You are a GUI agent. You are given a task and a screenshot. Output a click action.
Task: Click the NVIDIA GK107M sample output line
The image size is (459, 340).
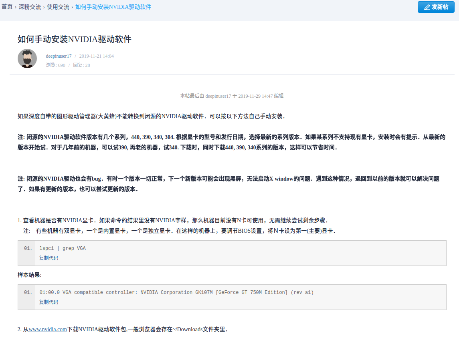(x=176, y=292)
